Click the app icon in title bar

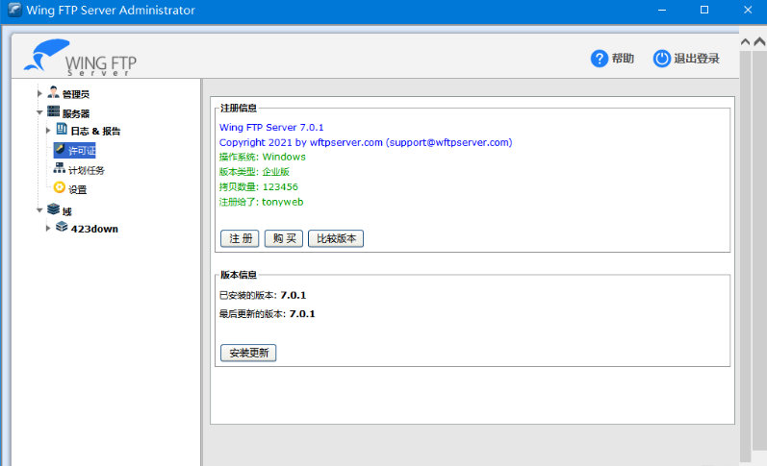pyautogui.click(x=14, y=10)
